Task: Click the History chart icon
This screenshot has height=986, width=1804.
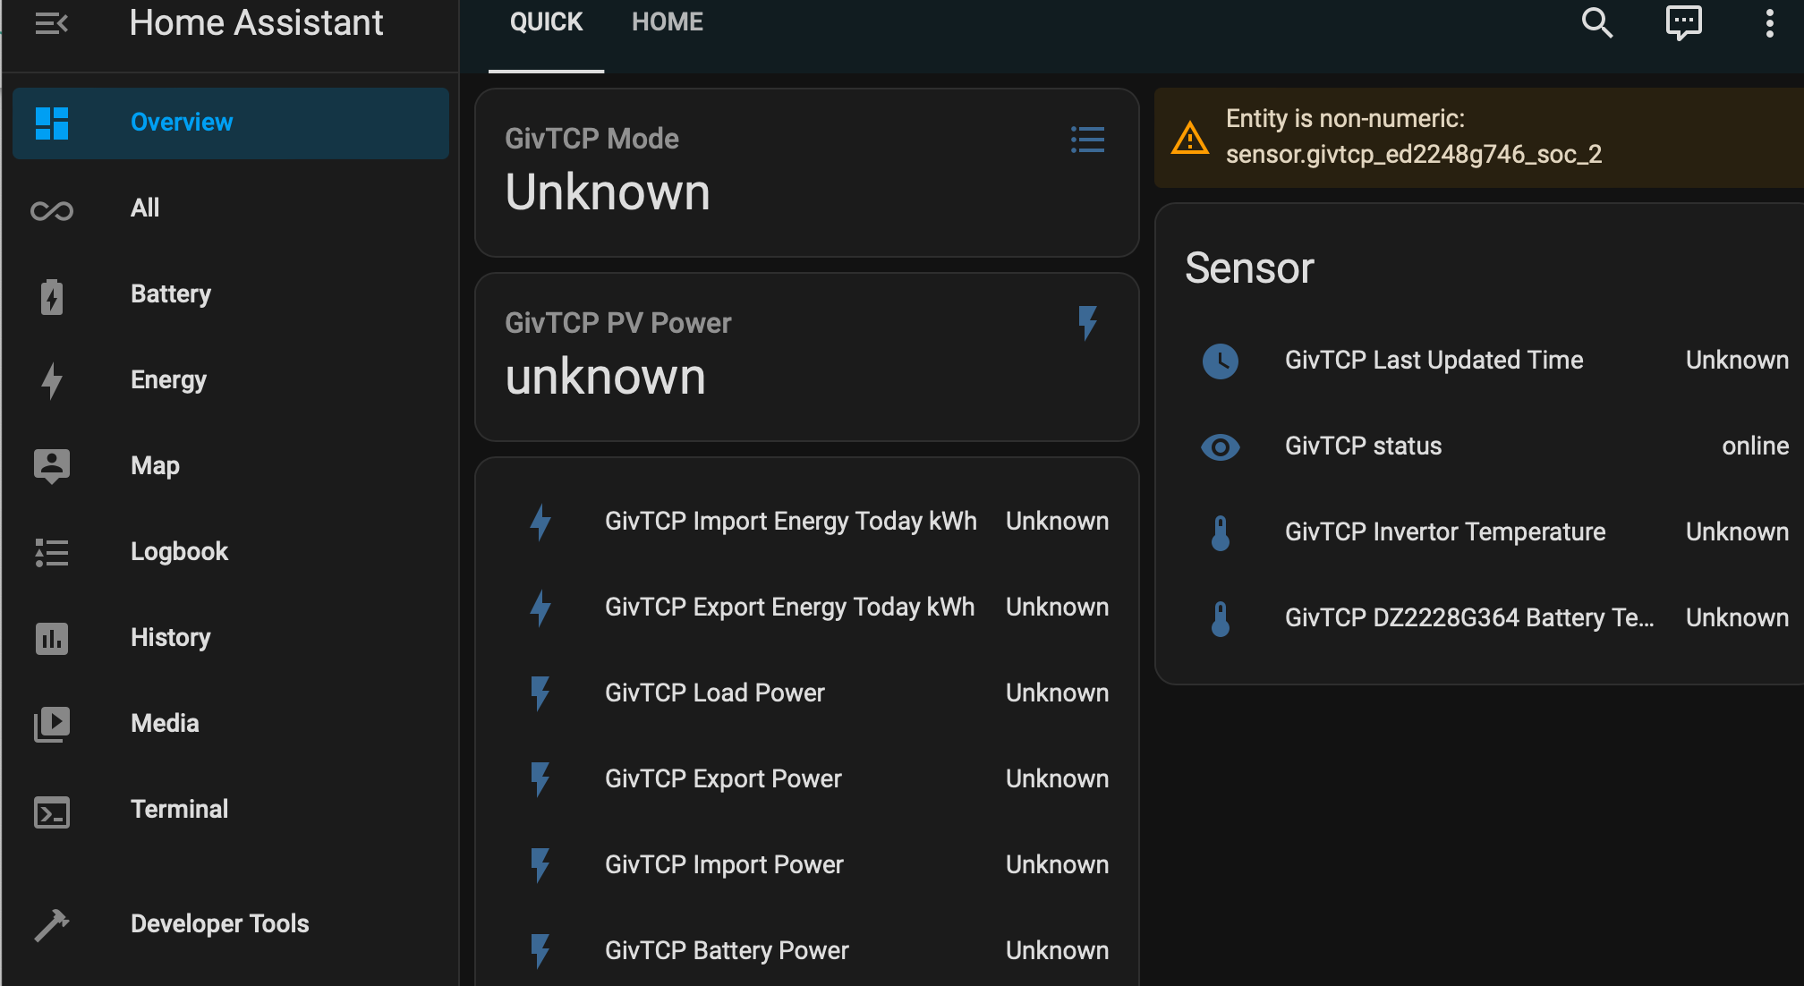Action: (x=52, y=638)
